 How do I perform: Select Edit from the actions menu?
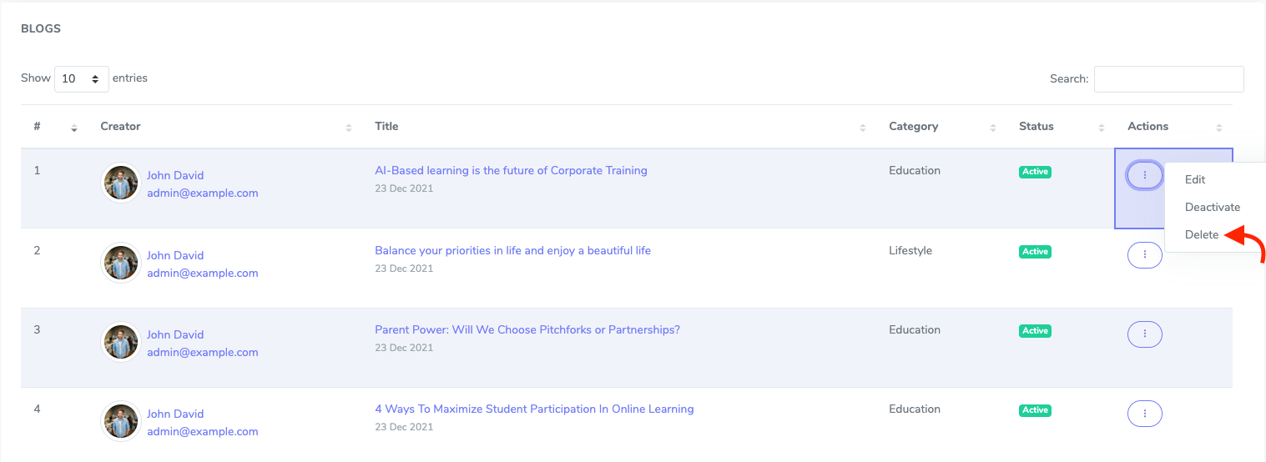(1195, 179)
